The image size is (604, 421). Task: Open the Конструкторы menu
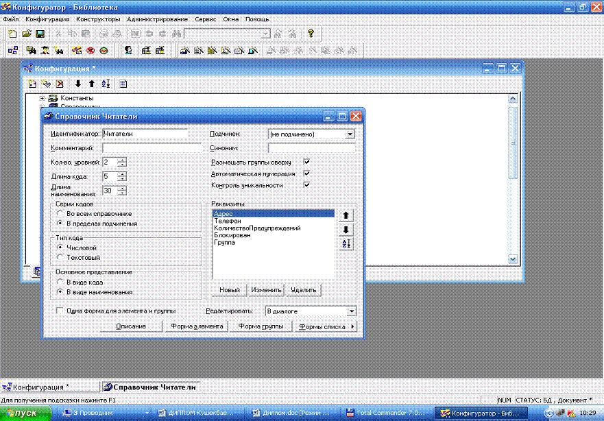98,19
